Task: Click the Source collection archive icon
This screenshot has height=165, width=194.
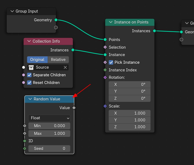Action: point(31,68)
